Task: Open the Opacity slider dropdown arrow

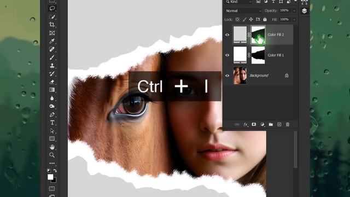Action: (294, 11)
